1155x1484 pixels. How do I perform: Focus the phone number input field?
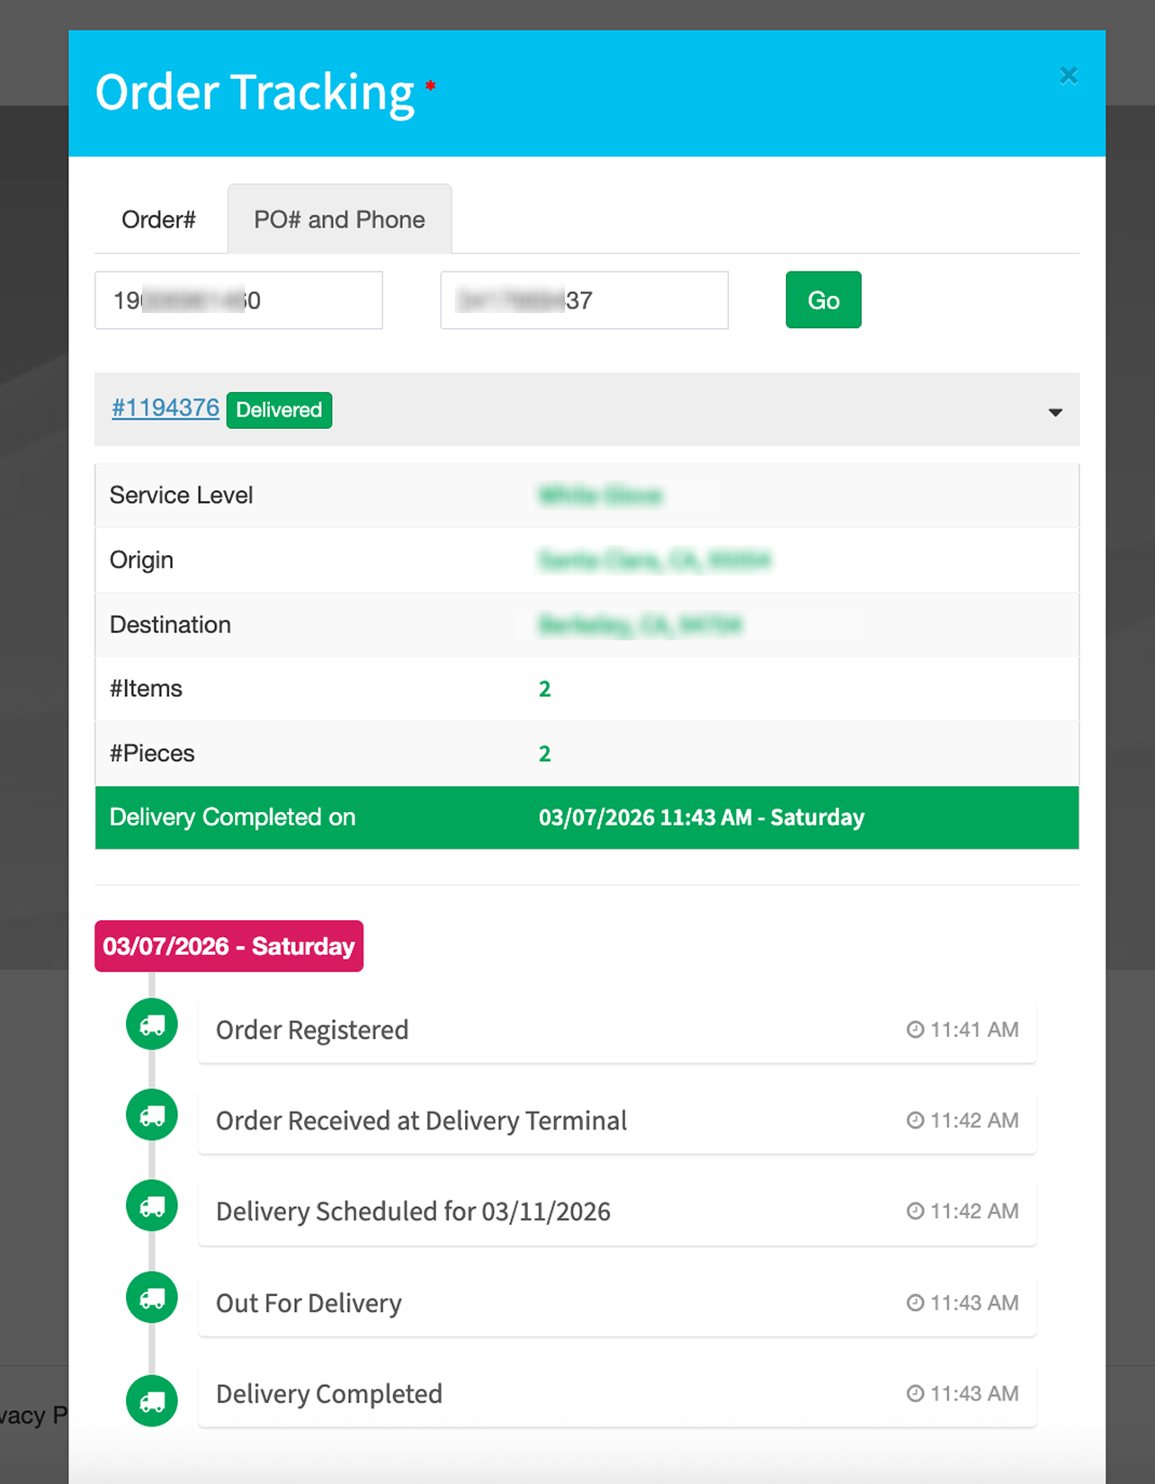coord(584,300)
